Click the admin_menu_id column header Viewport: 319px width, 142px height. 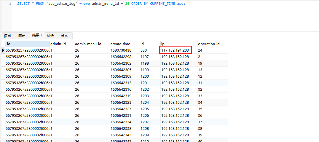(x=92, y=44)
